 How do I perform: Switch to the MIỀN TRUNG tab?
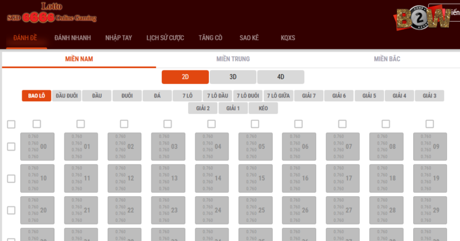click(x=233, y=59)
